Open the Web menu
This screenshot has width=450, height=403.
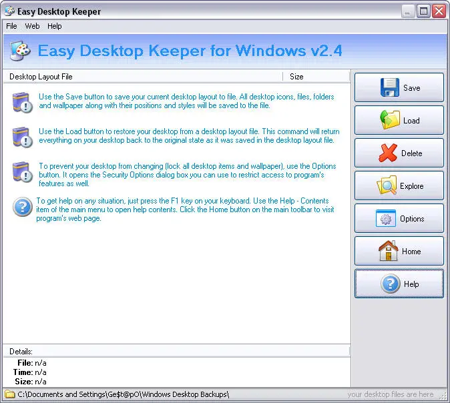pos(32,26)
